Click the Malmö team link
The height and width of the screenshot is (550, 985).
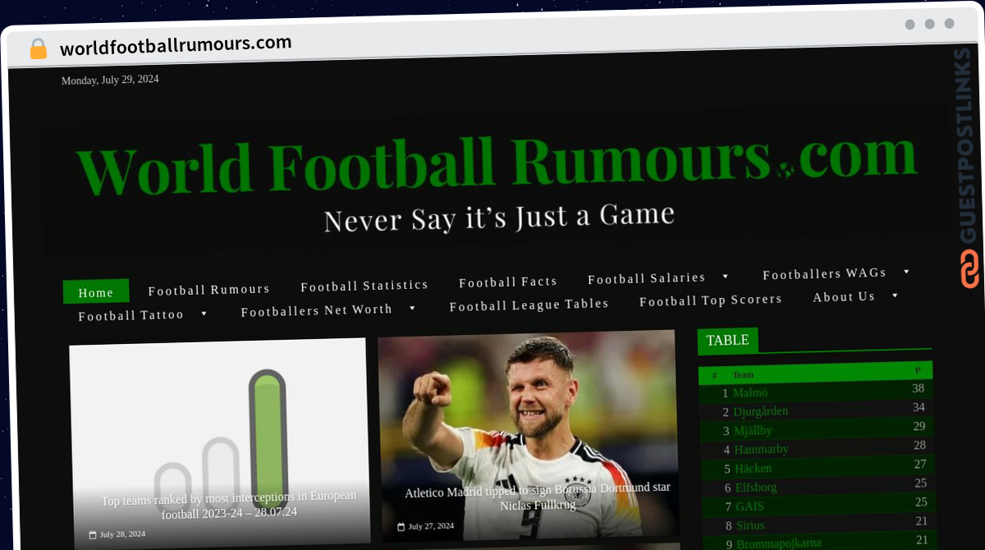750,392
